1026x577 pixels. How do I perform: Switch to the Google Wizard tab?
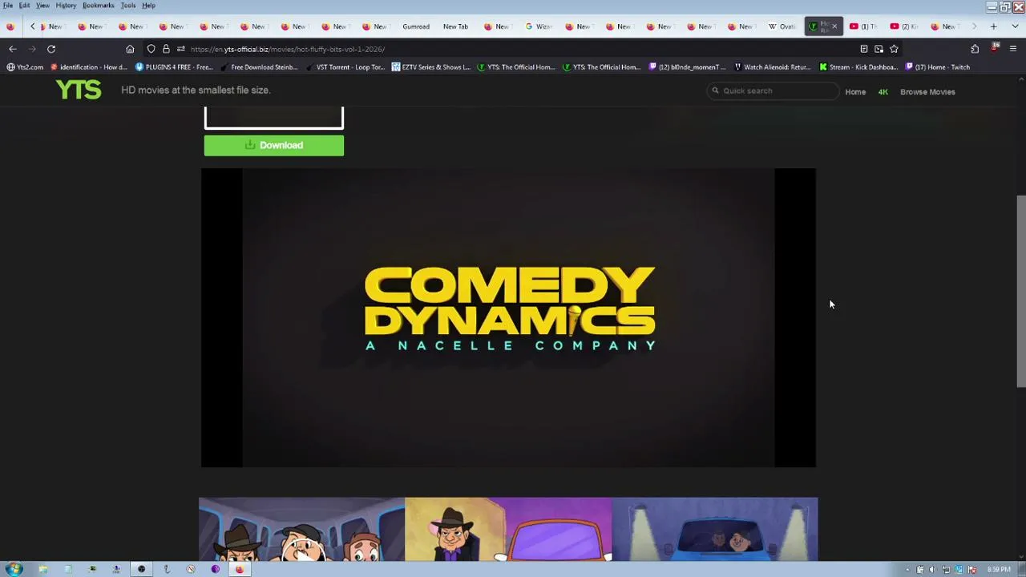pos(539,26)
